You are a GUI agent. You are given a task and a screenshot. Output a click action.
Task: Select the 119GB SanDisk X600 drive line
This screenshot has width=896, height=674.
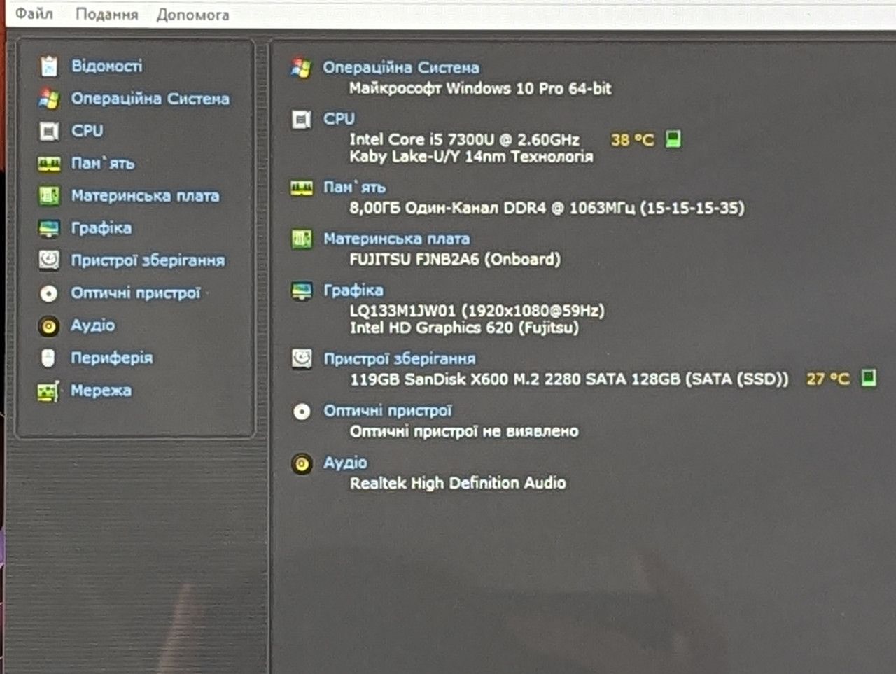[569, 379]
